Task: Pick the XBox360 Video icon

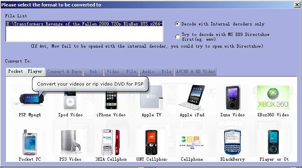Action: (x=273, y=98)
